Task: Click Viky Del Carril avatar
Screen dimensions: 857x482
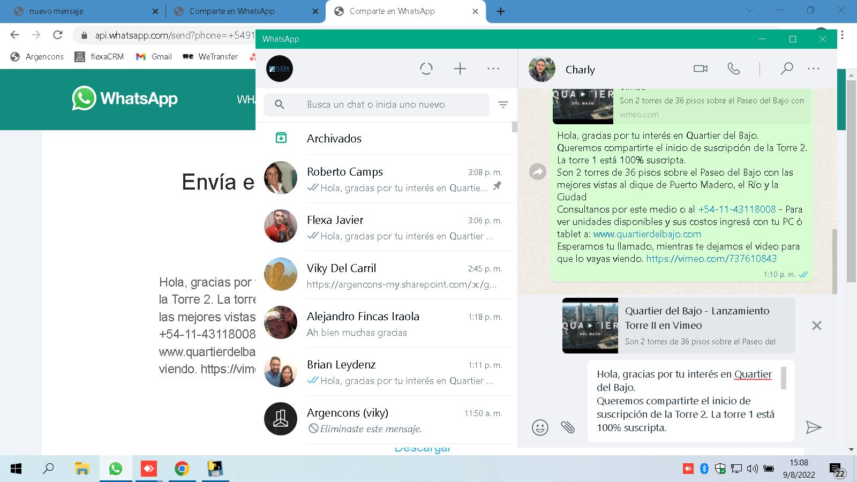Action: [x=281, y=274]
